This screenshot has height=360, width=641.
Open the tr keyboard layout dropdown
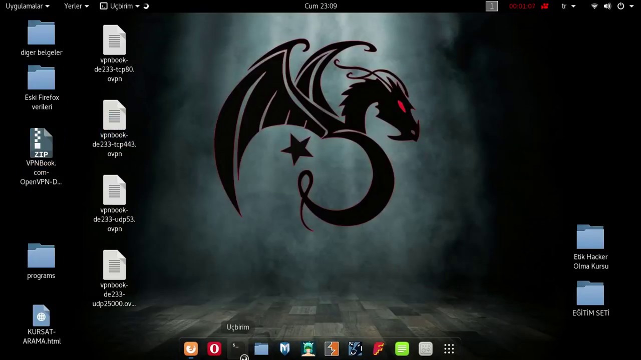[x=568, y=6]
